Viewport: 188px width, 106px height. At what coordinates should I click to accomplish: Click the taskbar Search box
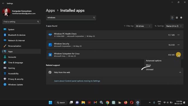[61, 102]
